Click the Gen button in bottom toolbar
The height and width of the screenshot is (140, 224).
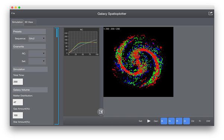[x=156, y=121]
